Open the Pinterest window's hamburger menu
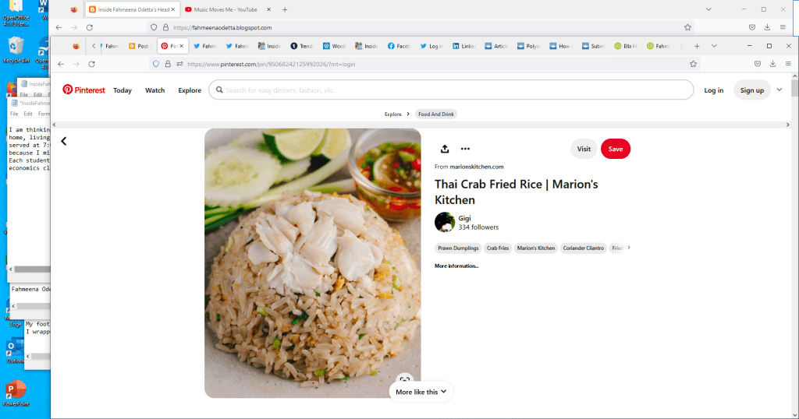 point(788,64)
